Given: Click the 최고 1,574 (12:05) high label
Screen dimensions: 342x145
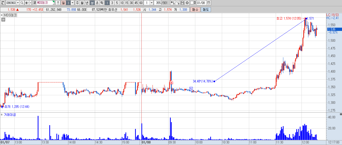Looking at the screenshot, I should tap(289, 18).
